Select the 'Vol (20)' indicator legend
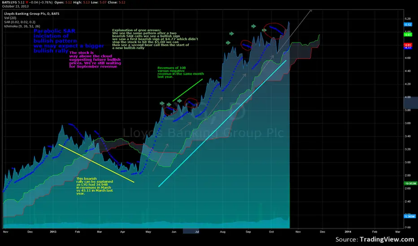Viewport: 418px width, 246px height. click(x=10, y=18)
